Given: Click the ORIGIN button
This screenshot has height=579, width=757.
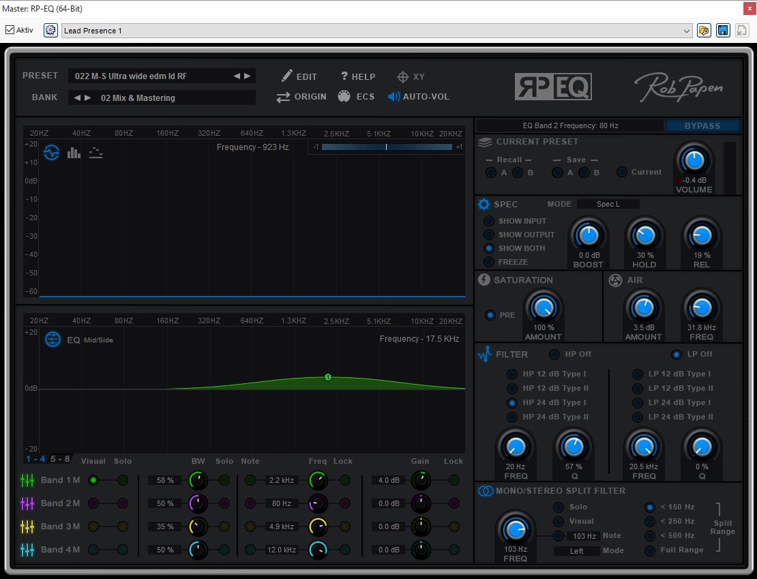Looking at the screenshot, I should click(x=301, y=97).
